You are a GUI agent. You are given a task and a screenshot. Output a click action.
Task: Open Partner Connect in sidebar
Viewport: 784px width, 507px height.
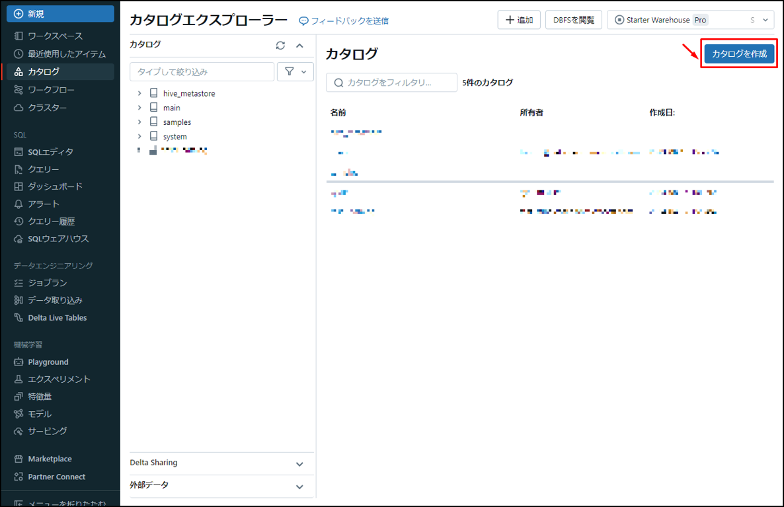pyautogui.click(x=56, y=477)
